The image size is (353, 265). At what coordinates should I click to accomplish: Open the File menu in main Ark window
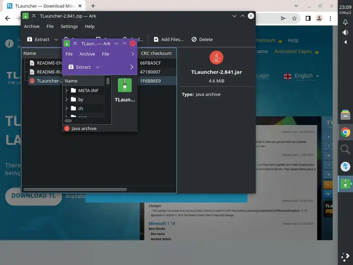tap(50, 26)
